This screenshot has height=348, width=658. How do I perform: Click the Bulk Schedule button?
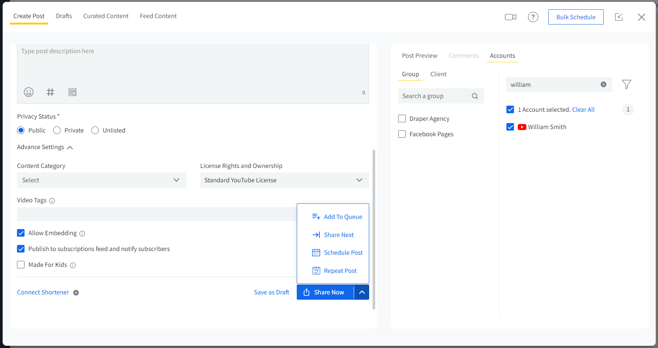pyautogui.click(x=575, y=17)
